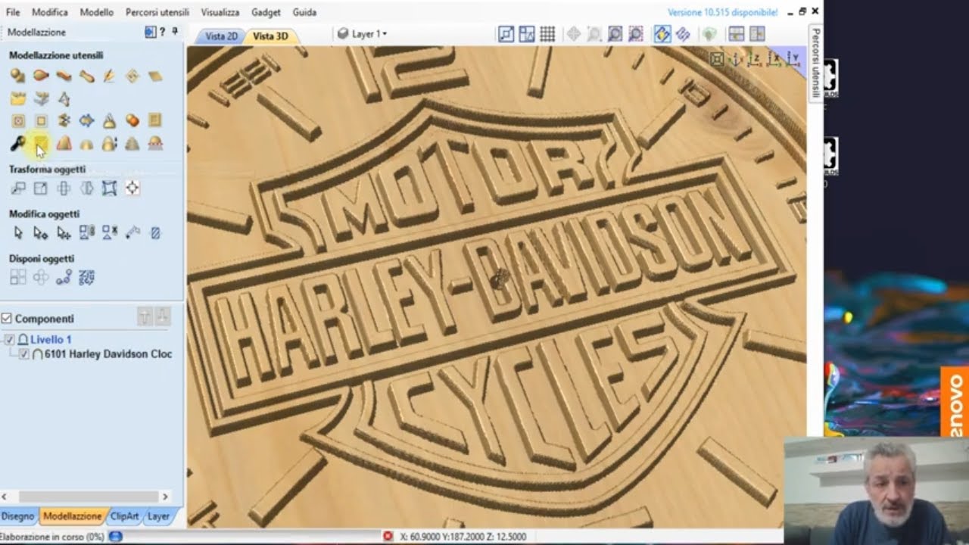Toggle the highlighted yellow toolpath view button
This screenshot has width=969, height=545.
662,34
